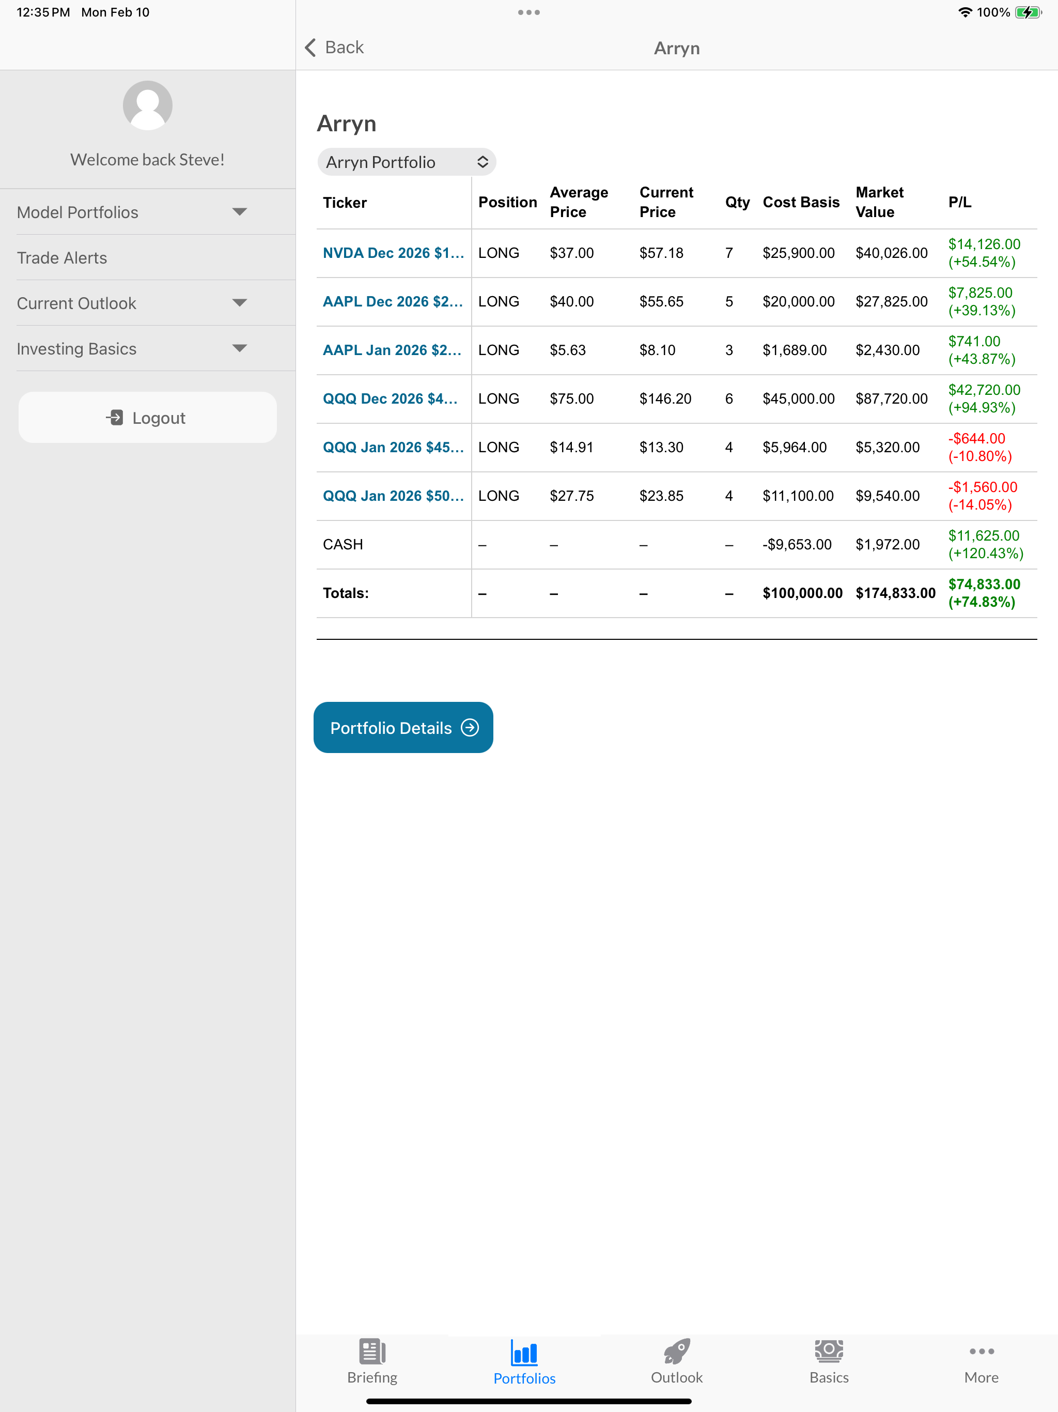Click the Market Value column header
The width and height of the screenshot is (1058, 1412).
(879, 203)
